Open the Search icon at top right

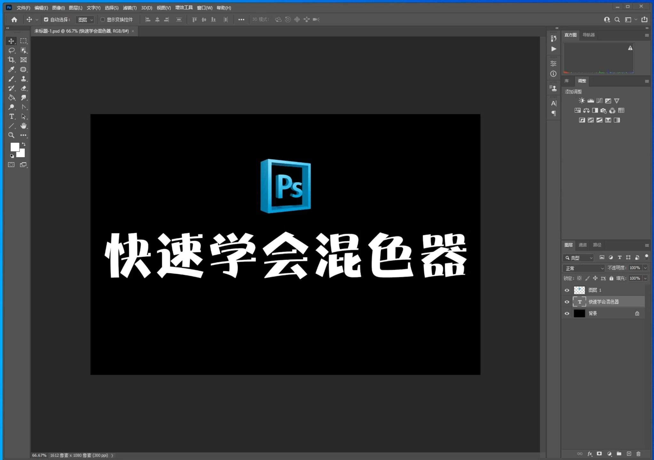[x=617, y=19]
